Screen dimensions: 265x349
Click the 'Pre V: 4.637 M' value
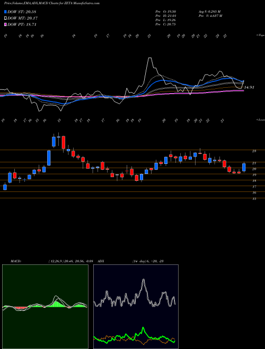[x=210, y=16]
